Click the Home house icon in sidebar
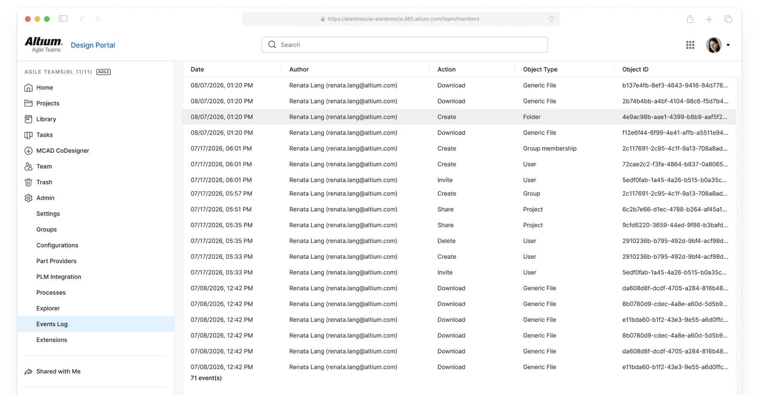 [x=28, y=88]
